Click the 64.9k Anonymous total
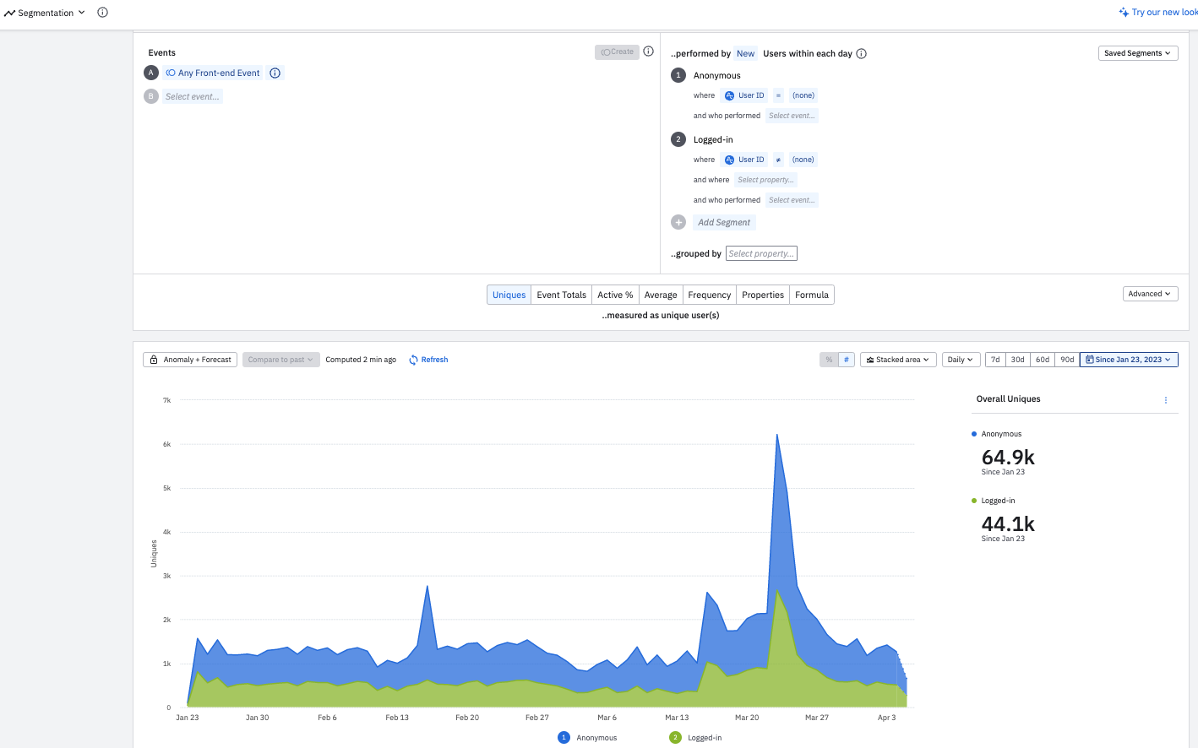Viewport: 1198px width, 748px height. pos(1008,458)
